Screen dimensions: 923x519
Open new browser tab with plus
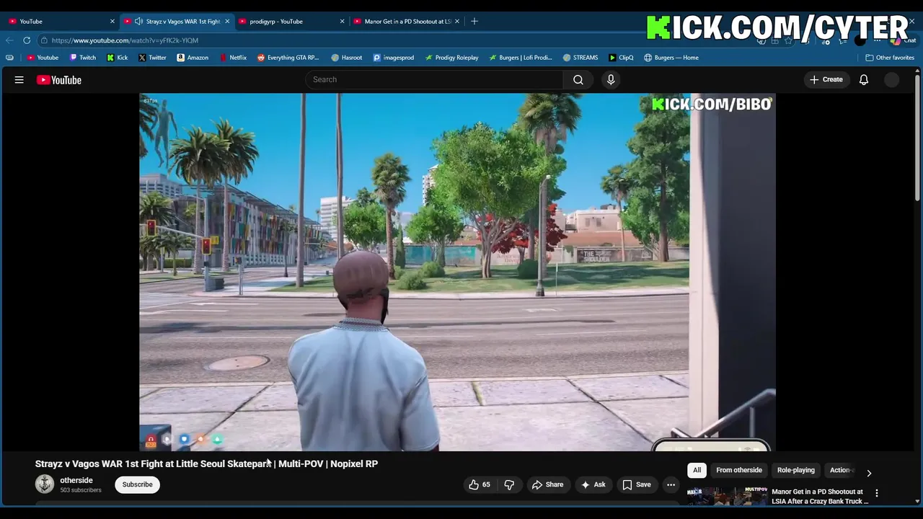[474, 21]
